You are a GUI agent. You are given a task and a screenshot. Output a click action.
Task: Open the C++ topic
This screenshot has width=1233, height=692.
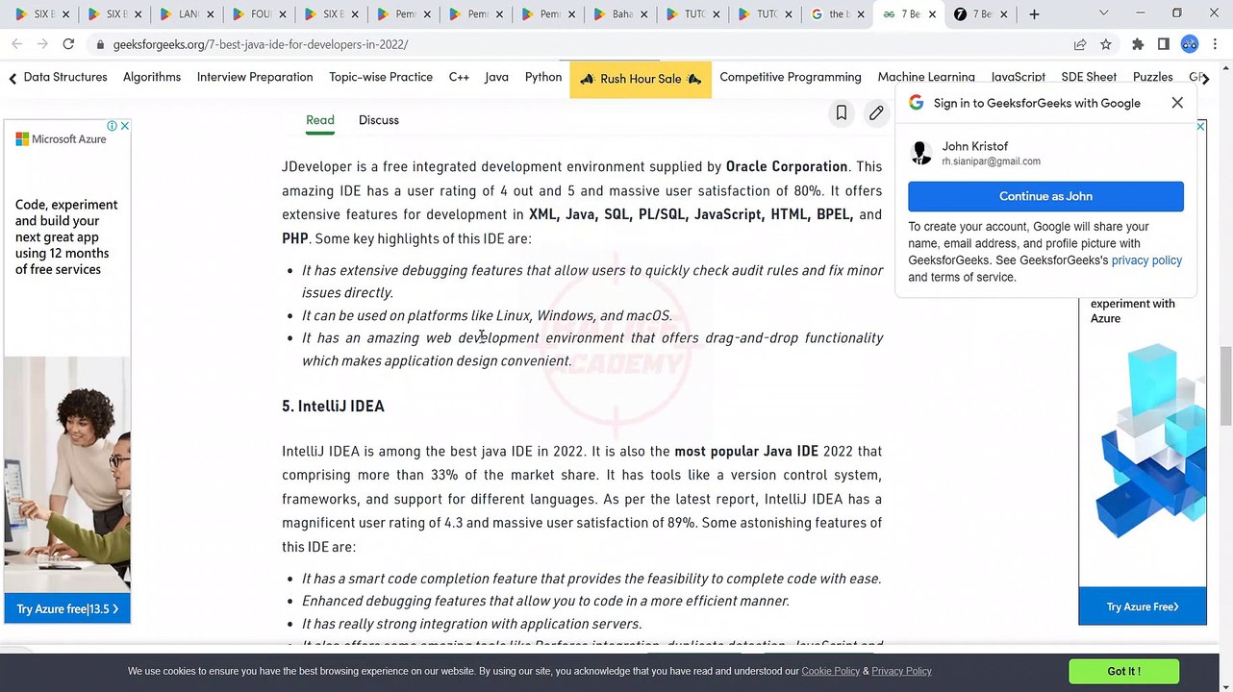459,77
